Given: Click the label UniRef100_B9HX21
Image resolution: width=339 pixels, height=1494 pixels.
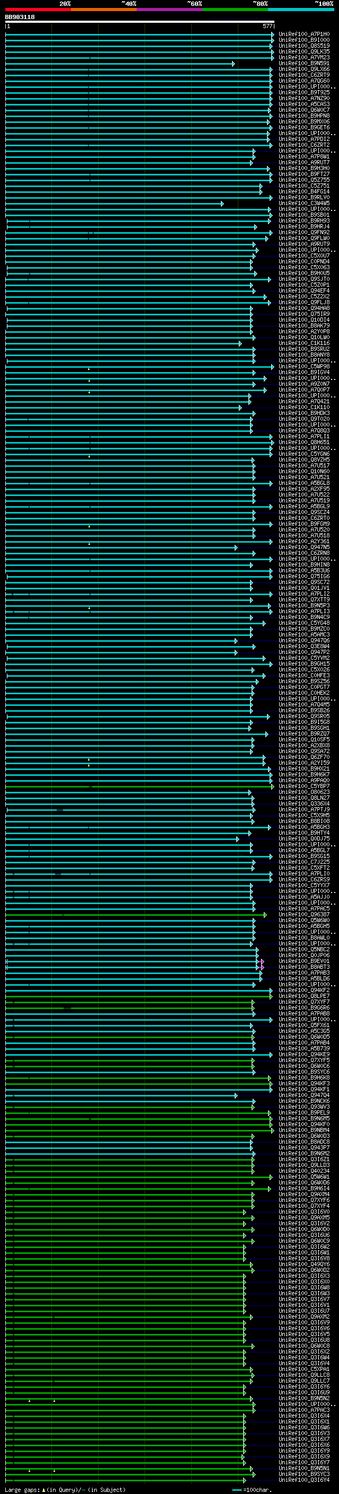Looking at the screenshot, I should [x=304, y=768].
